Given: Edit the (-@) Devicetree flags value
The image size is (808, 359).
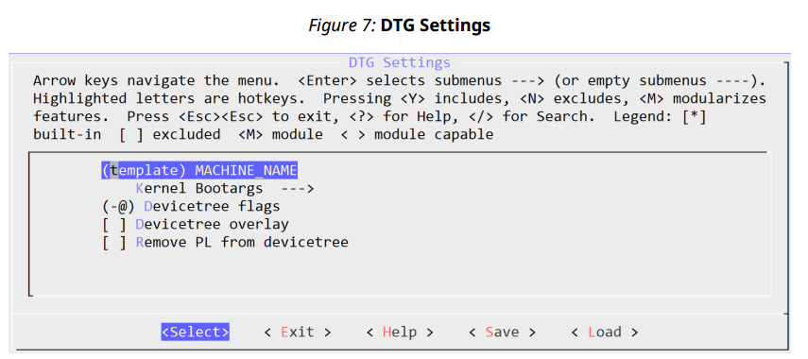Looking at the screenshot, I should [x=191, y=207].
